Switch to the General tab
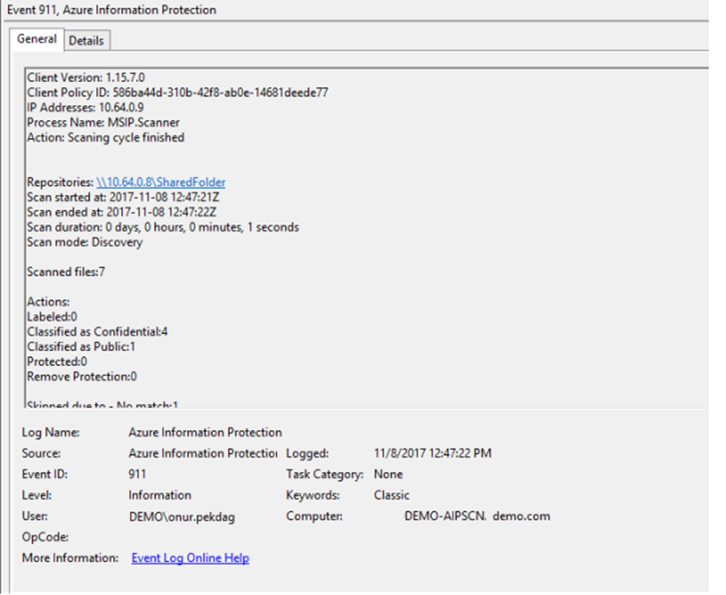 (x=36, y=39)
